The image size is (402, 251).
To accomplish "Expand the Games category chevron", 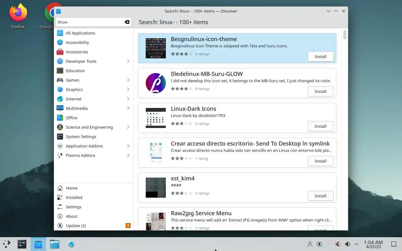I will coord(128,80).
